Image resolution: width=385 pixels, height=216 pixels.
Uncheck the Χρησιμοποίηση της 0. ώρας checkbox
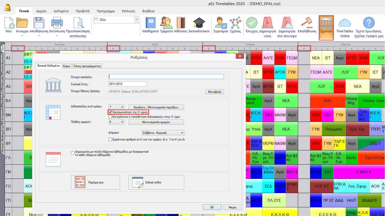click(x=110, y=112)
